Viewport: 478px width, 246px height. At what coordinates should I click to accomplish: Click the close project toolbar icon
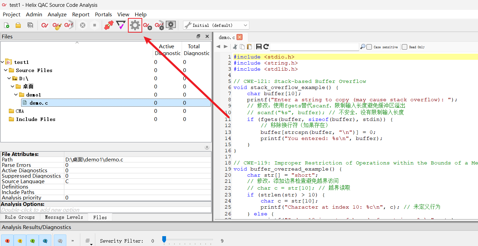[x=30, y=25]
